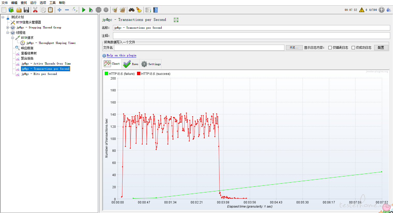Click the remote engine status icon
The width and height of the screenshot is (393, 213).
click(x=382, y=10)
